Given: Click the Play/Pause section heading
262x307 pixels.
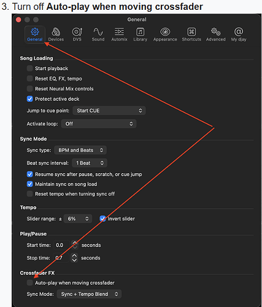Looking at the screenshot, I should pos(33,234).
